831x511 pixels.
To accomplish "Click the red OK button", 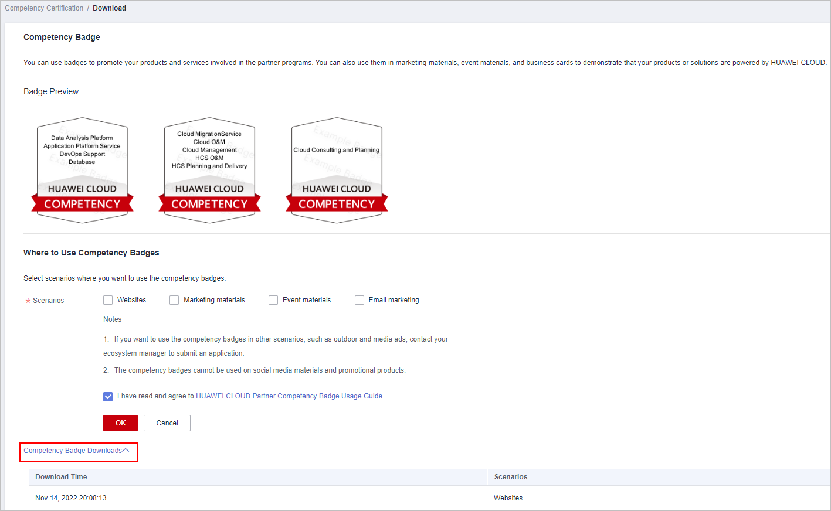I will point(120,423).
